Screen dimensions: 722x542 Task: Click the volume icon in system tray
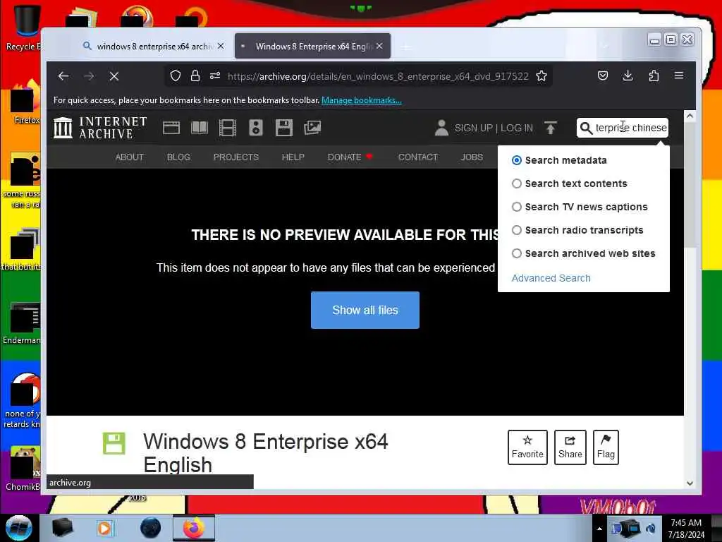point(651,529)
